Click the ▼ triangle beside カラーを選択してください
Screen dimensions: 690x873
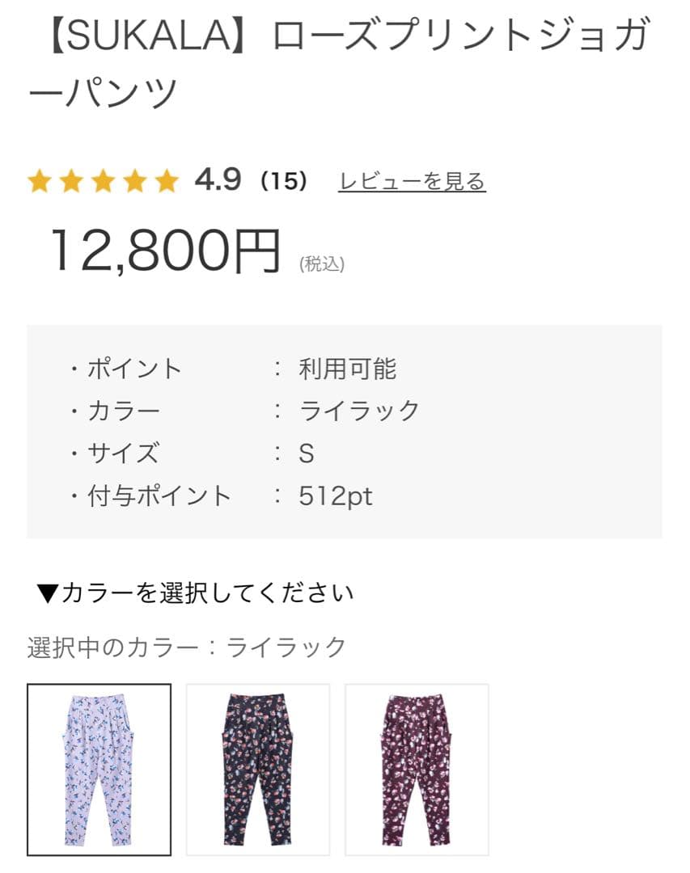coord(47,593)
